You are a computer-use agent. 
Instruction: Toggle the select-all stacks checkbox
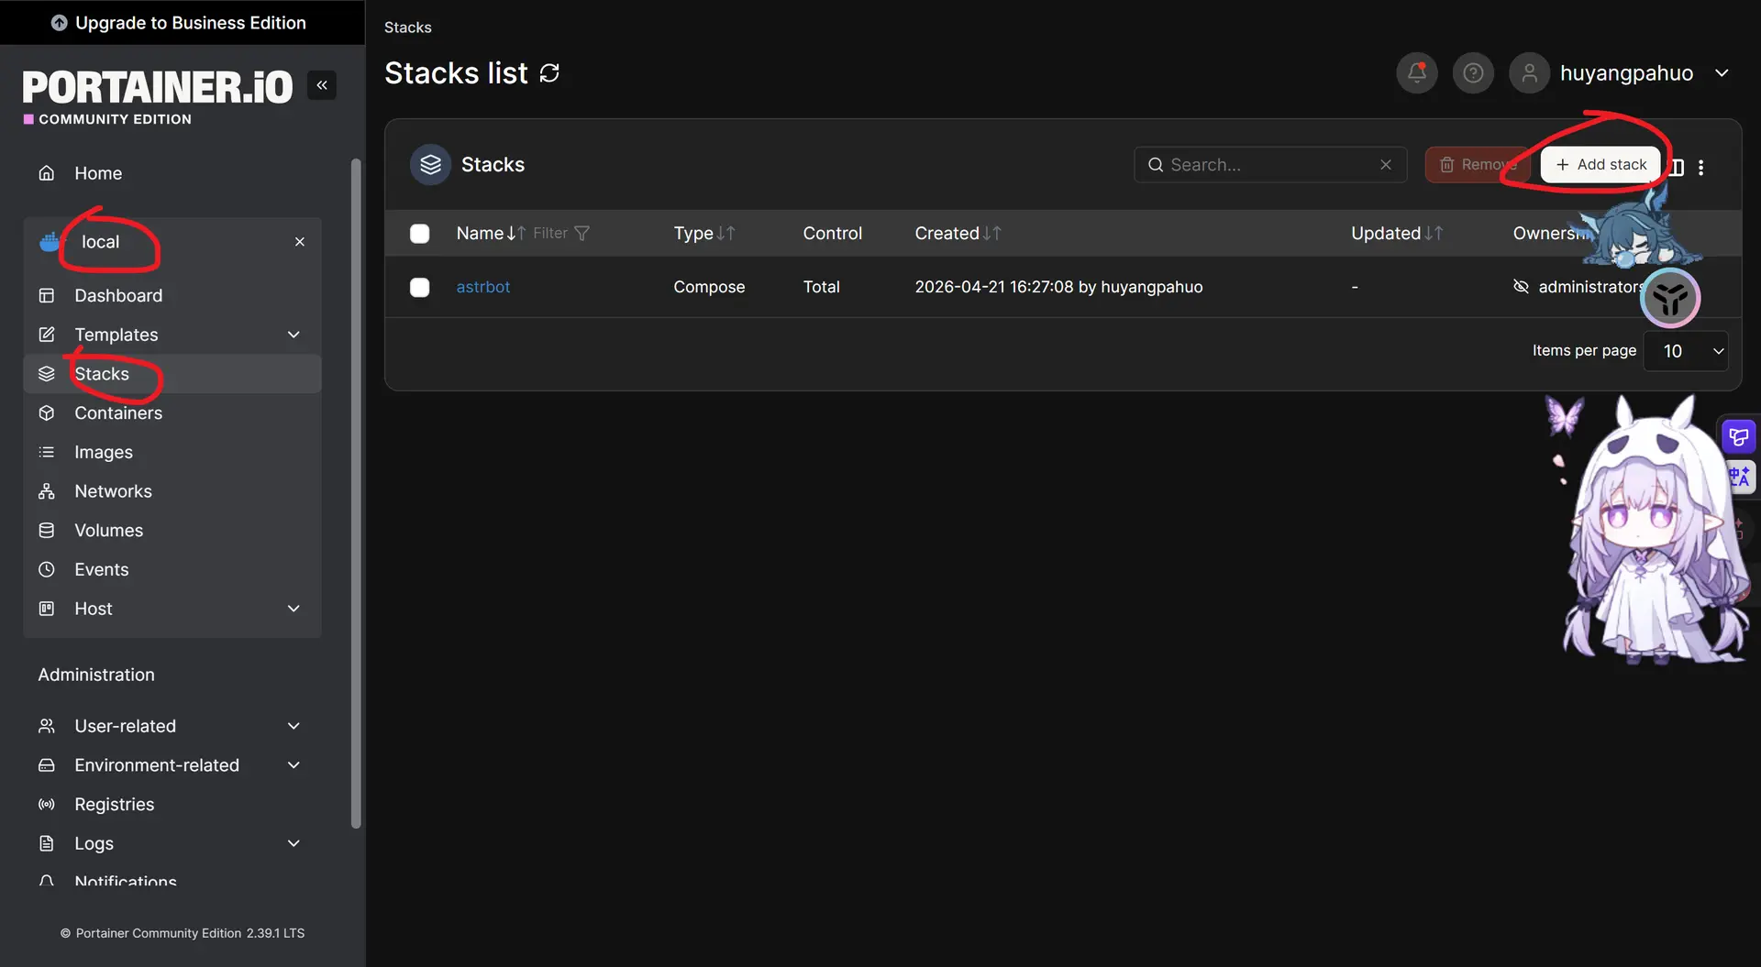pyautogui.click(x=419, y=234)
